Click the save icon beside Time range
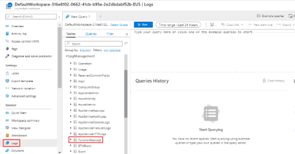The width and height of the screenshot is (295, 154). [212, 25]
